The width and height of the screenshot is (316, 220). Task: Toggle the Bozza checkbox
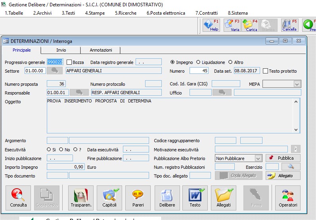[69, 62]
